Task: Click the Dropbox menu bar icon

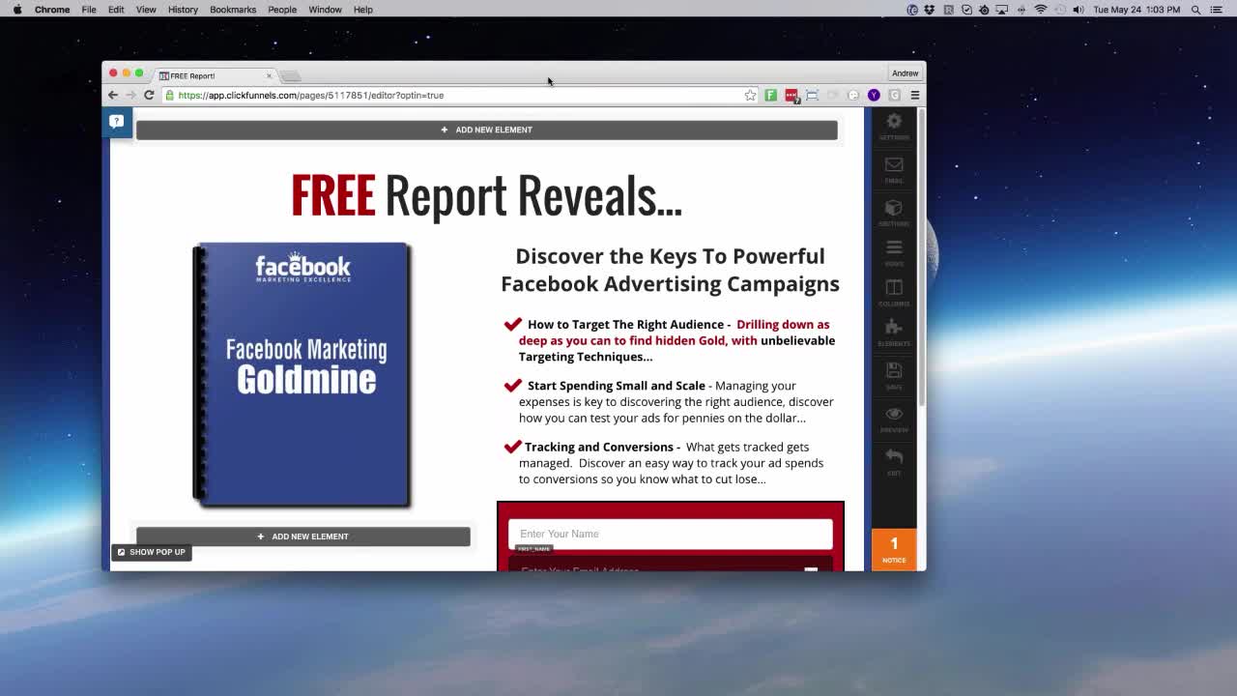Action: [930, 10]
